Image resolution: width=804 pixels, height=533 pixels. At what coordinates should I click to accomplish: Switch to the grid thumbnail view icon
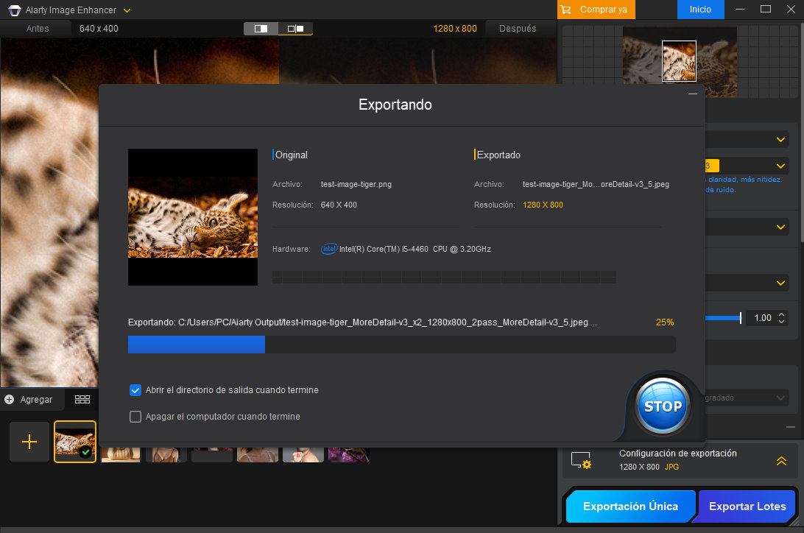point(82,399)
